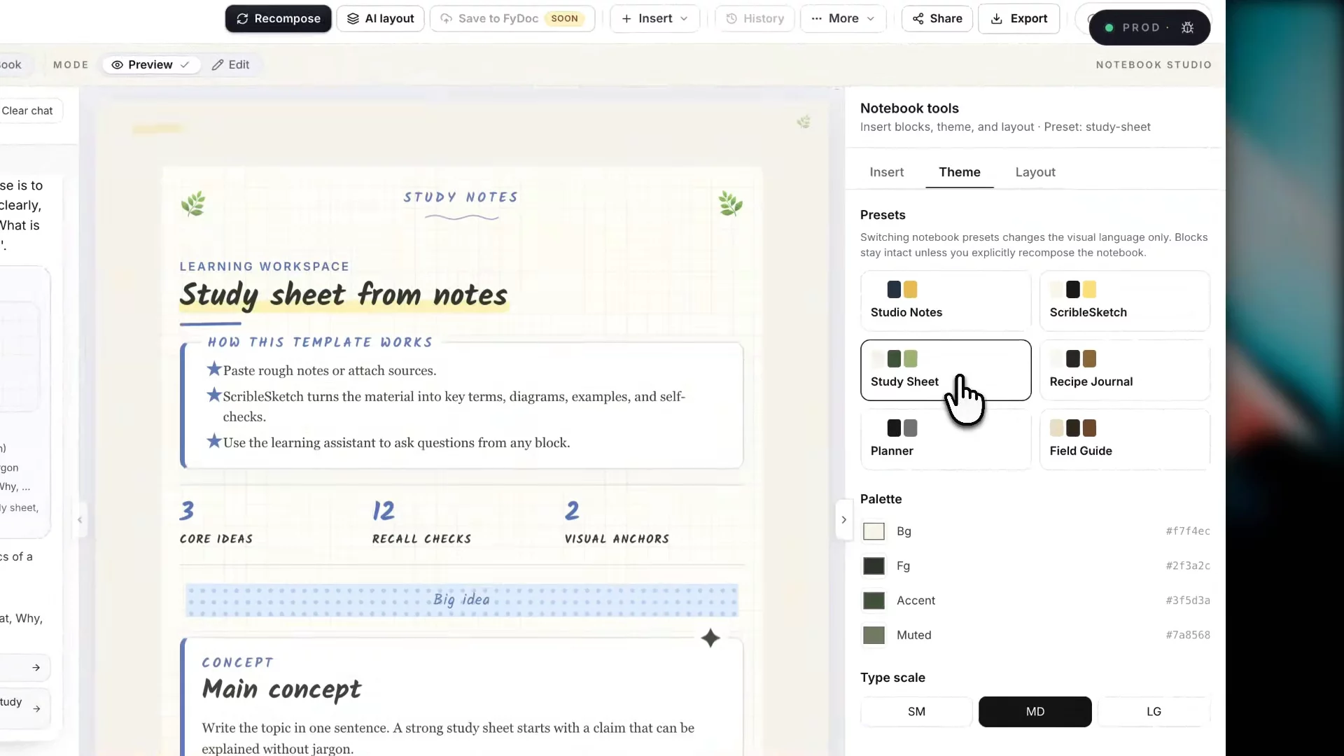Click the bug icon in PROD badge
1344x756 pixels.
[1187, 28]
